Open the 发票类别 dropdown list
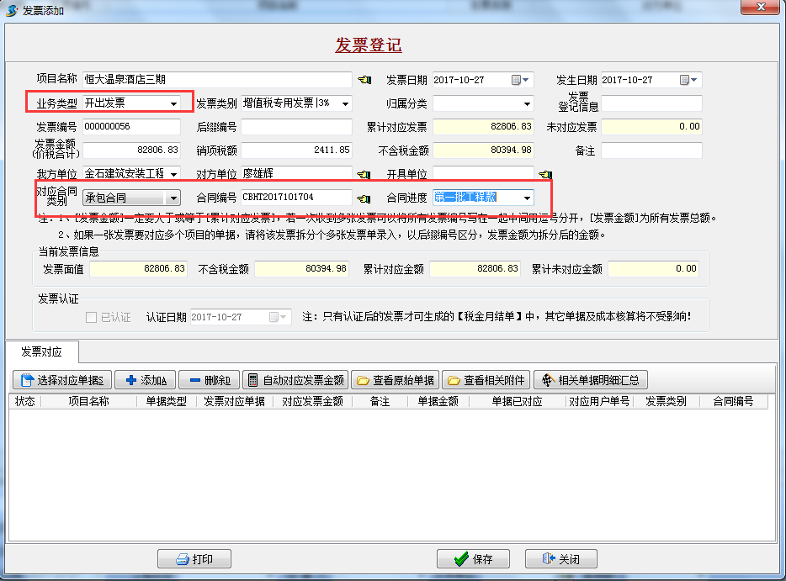Screen dimensions: 786x581 coord(345,103)
